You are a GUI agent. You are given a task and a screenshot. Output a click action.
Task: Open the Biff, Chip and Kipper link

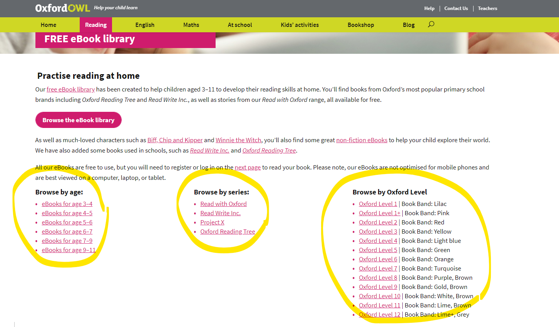coord(175,140)
